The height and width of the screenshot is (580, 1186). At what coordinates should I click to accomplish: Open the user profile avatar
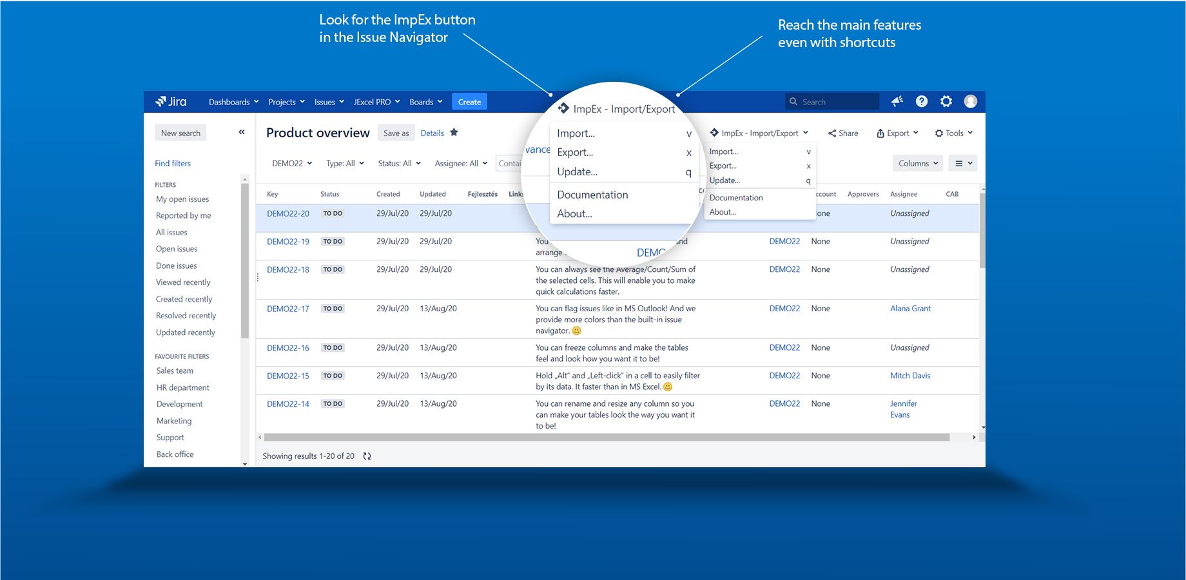click(971, 101)
